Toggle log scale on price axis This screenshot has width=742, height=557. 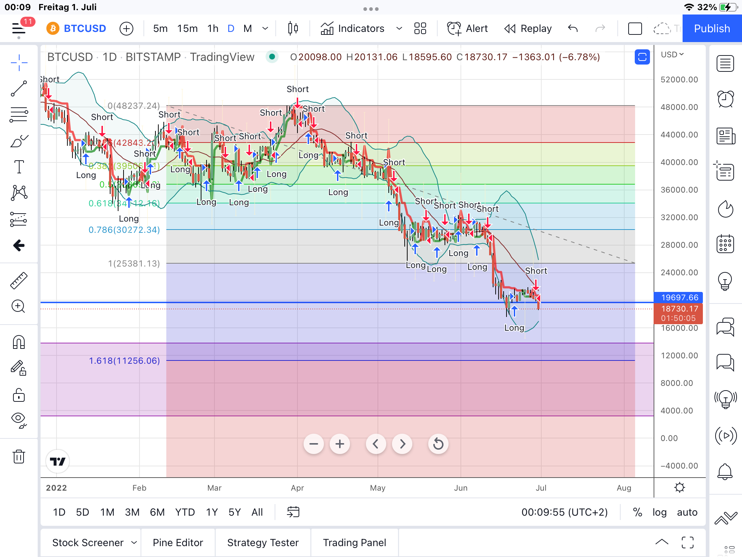click(659, 512)
